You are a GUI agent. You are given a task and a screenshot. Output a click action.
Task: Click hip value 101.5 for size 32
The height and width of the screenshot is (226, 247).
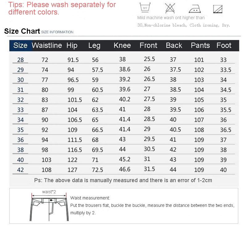(x=75, y=100)
